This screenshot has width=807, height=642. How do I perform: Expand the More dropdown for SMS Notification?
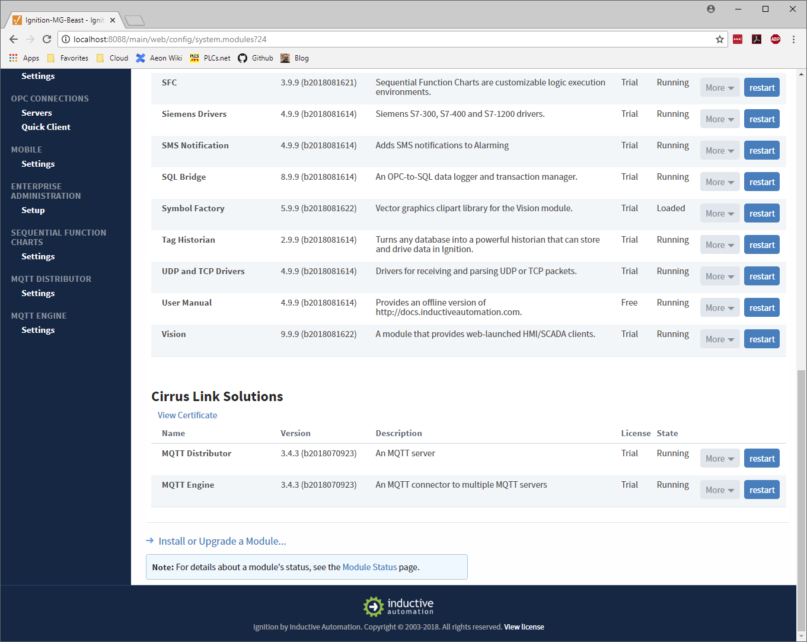[x=720, y=151]
